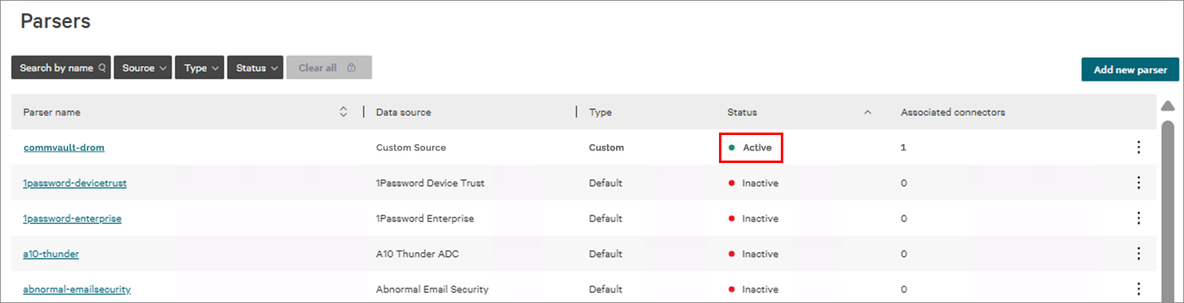Click the Clear all button
This screenshot has height=303, width=1184.
tap(329, 68)
